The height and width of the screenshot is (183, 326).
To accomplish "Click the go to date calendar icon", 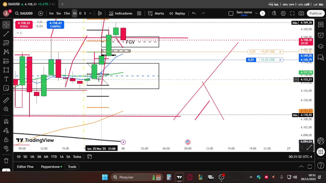I will [x=89, y=157].
